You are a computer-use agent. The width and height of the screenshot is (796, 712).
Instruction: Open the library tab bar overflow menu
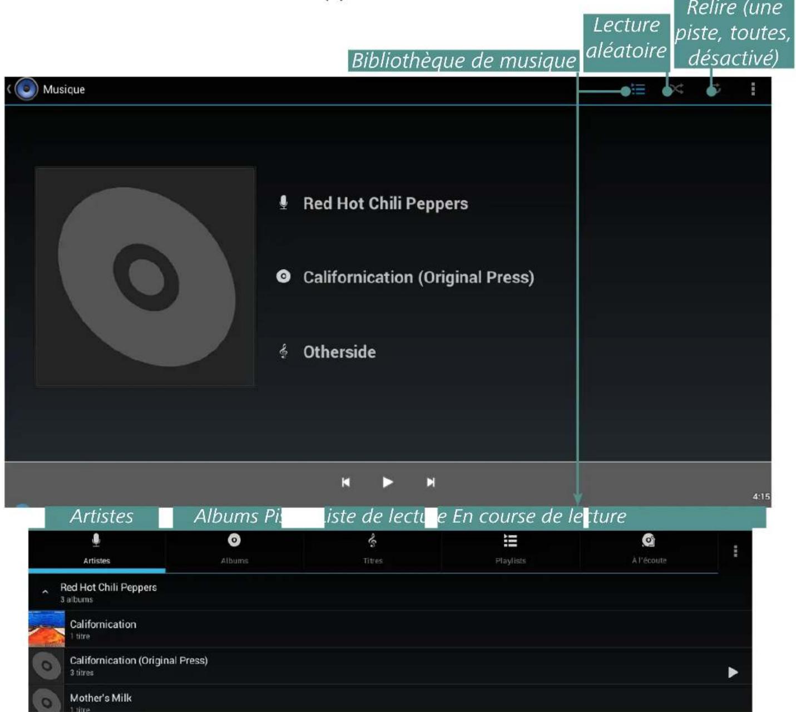pyautogui.click(x=735, y=551)
